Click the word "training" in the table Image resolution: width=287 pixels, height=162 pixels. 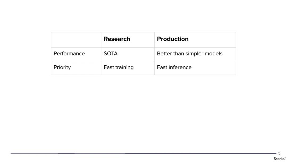click(x=124, y=68)
